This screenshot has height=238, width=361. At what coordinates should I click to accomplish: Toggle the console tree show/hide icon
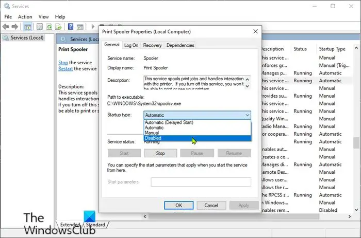coord(28,27)
